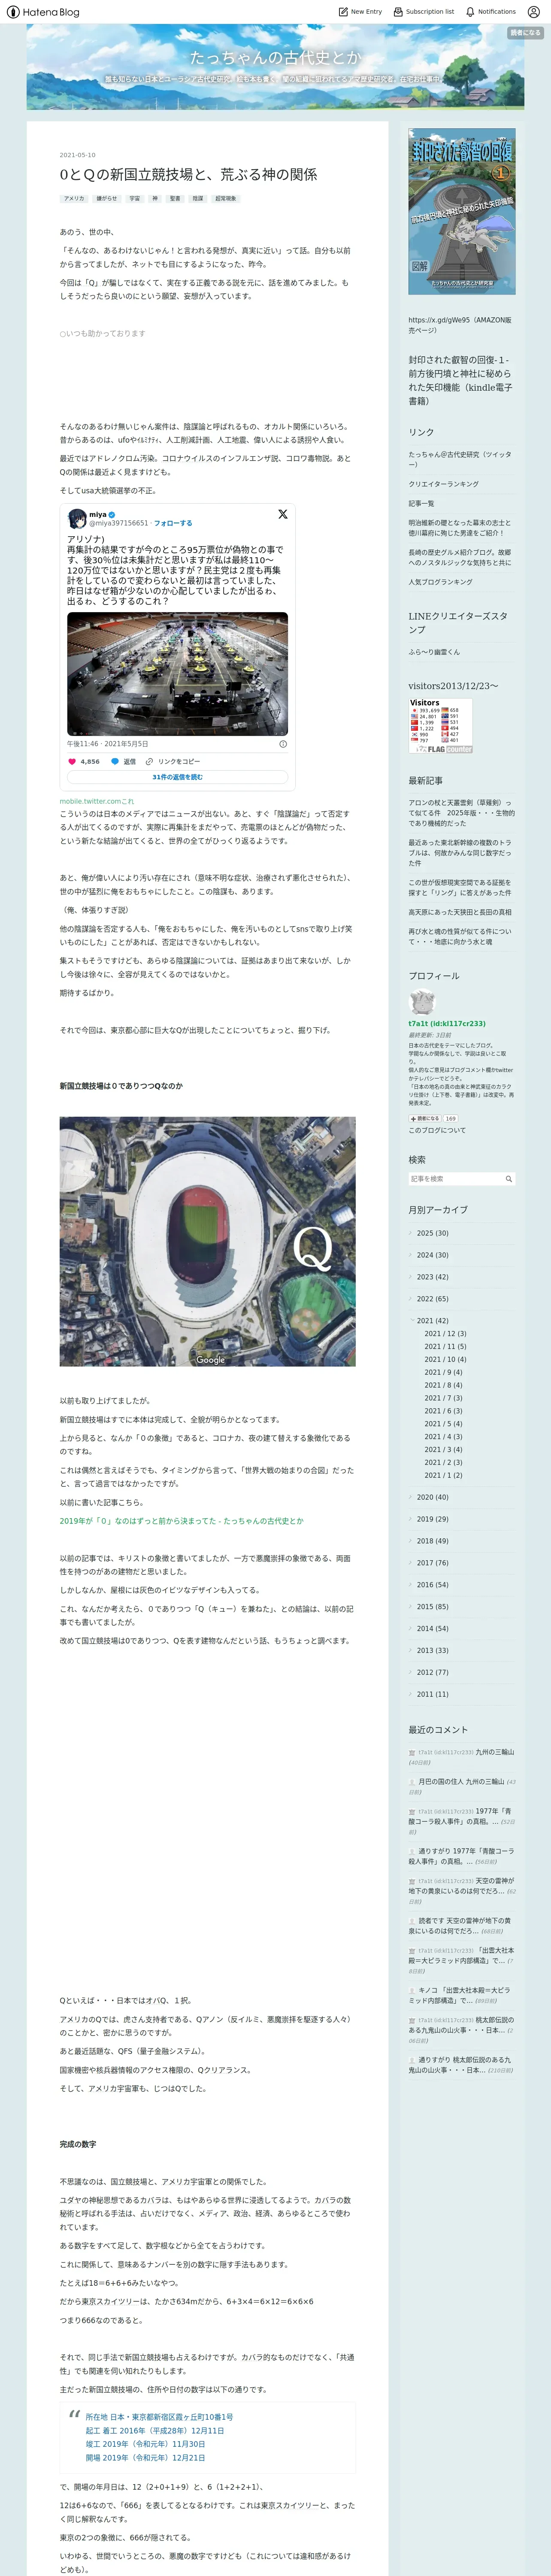Open the user account icon
The width and height of the screenshot is (551, 2576).
tap(535, 12)
